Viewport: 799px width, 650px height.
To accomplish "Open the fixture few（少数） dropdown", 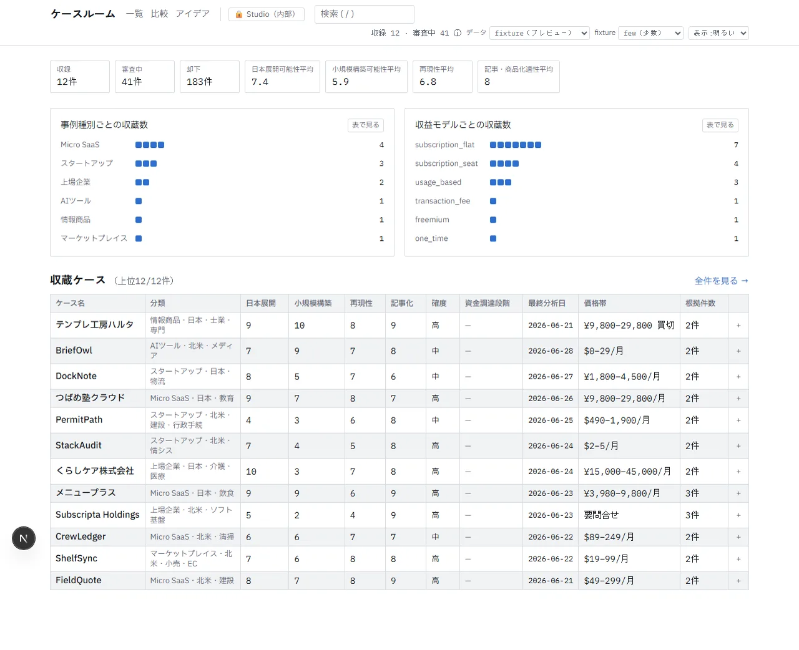I will click(652, 33).
